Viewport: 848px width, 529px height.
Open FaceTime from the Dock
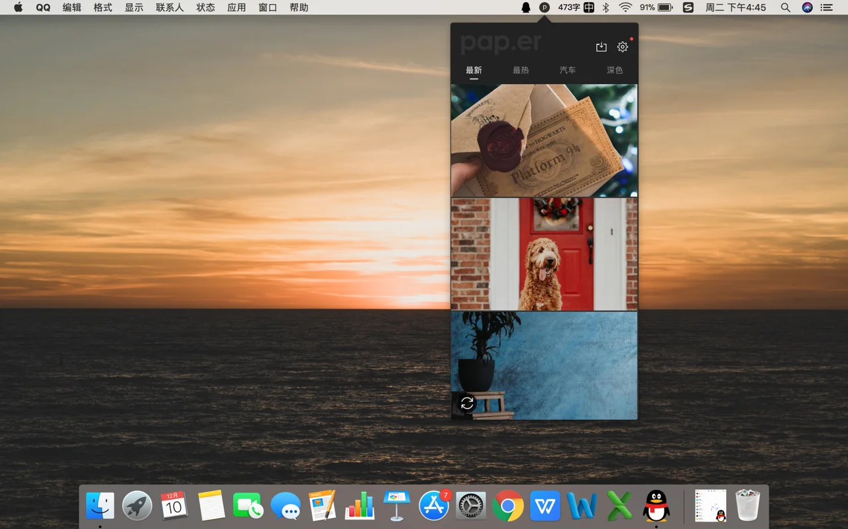pos(248,506)
